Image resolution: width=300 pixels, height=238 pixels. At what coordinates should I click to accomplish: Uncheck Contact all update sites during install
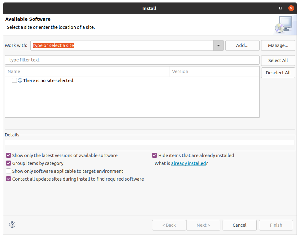click(x=8, y=179)
